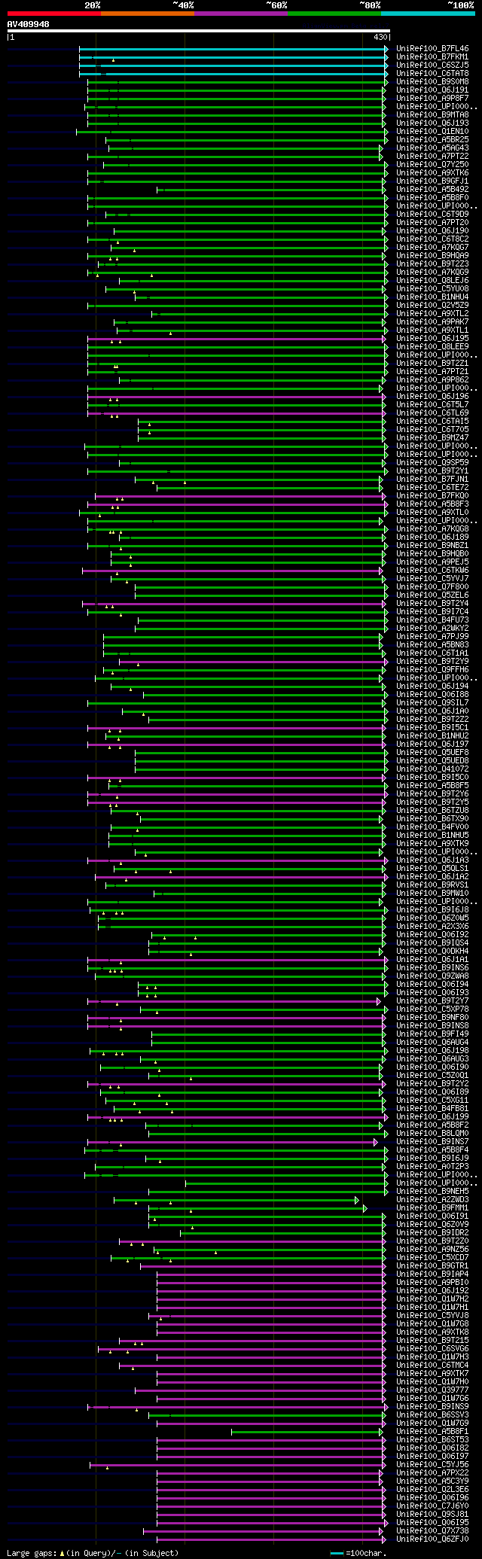482x1559 pixels.
Task: Select UniRef100_Q2L3E6 hit label
Action: (x=432, y=1490)
